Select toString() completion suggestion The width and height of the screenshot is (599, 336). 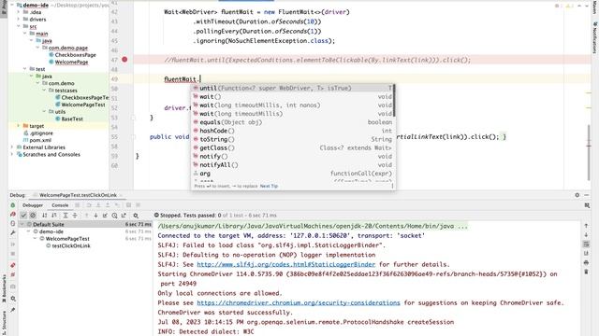pyautogui.click(x=293, y=139)
